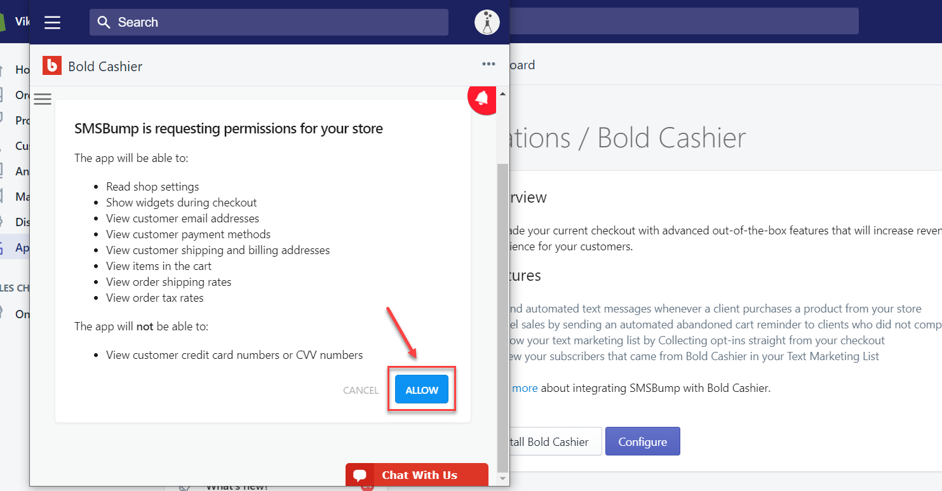Click the profile avatar icon

tap(487, 22)
